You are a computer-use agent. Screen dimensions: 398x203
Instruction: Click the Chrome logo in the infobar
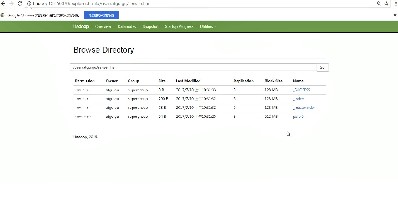[x=3, y=15]
